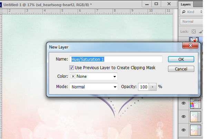The image size is (207, 139).
Task: Click the search magnifier icon in Layers filter
Action: click(184, 12)
